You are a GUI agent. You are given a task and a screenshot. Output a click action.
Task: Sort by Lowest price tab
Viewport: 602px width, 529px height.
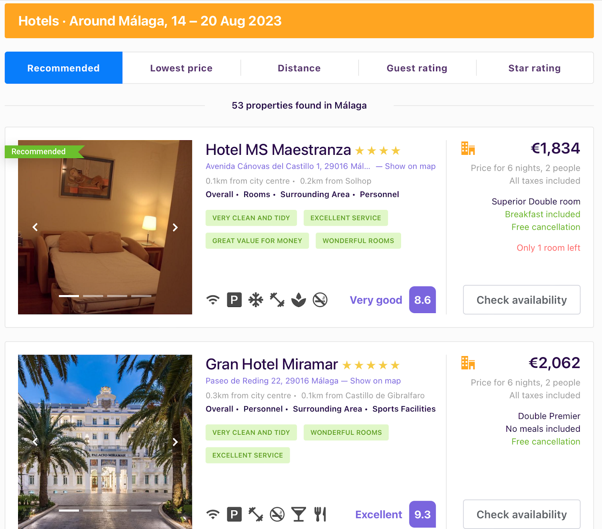181,68
